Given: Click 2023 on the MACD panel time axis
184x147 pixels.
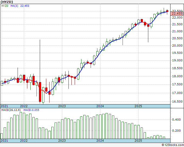Looking at the screenshot, I should pos(62,141).
